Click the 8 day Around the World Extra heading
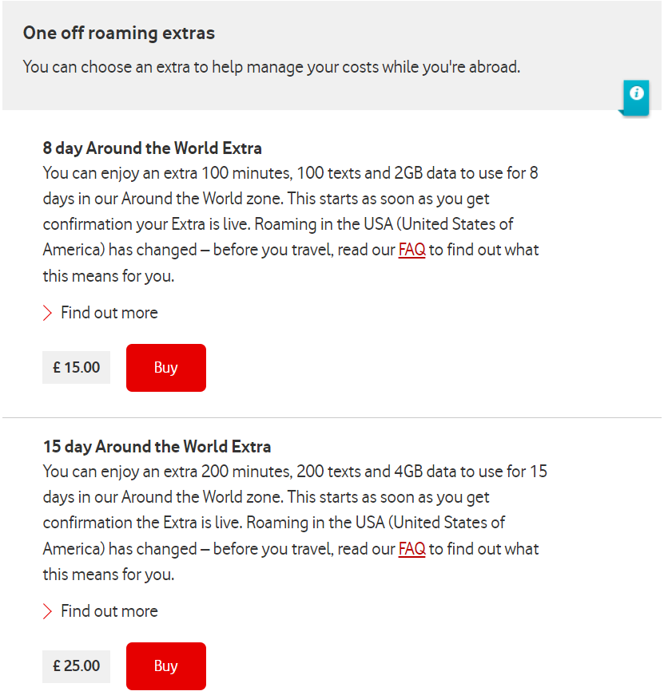The width and height of the screenshot is (664, 699). click(x=152, y=148)
